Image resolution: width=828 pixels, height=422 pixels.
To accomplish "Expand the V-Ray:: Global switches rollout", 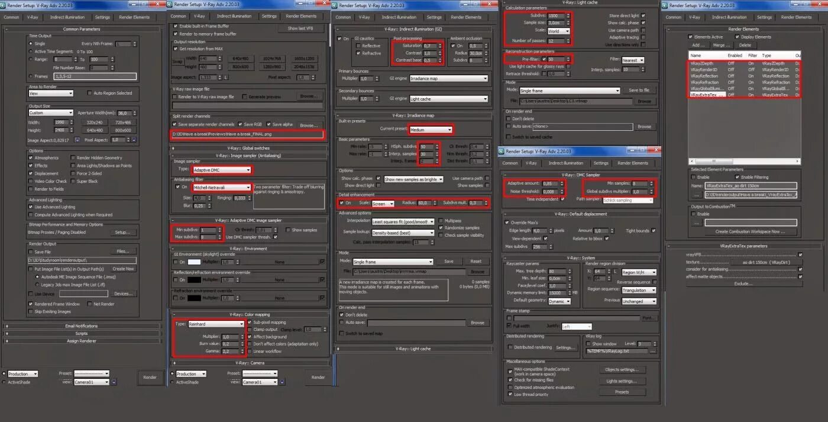I will (x=248, y=148).
